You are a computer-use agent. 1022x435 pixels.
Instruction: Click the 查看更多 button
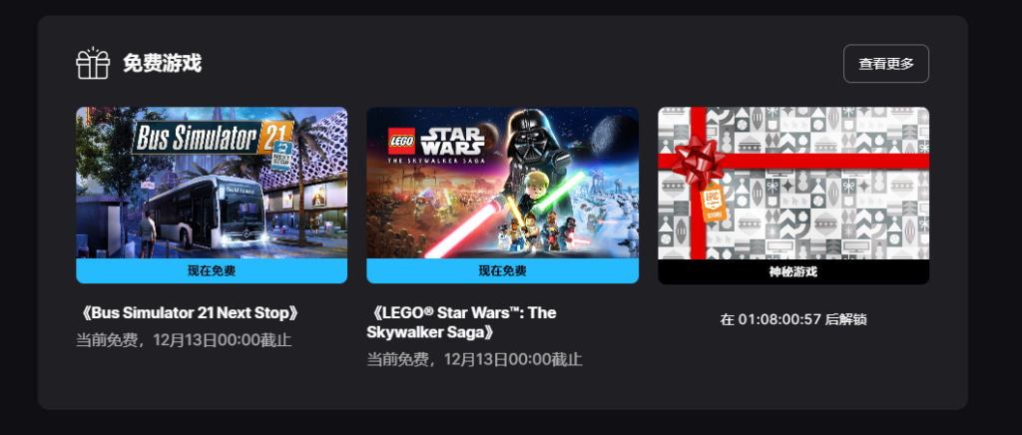[x=886, y=64]
